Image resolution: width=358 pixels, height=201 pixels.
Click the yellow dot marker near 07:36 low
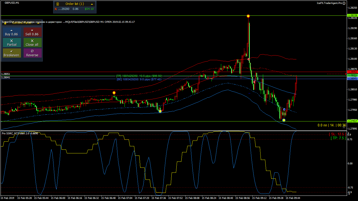(160, 111)
